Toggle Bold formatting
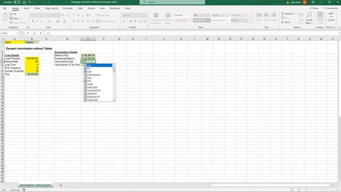The width and height of the screenshot is (341, 192). (33, 21)
